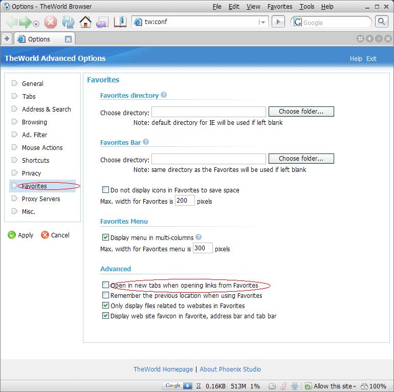Click the Cancel button with red X
The width and height of the screenshot is (394, 392).
pyautogui.click(x=55, y=235)
